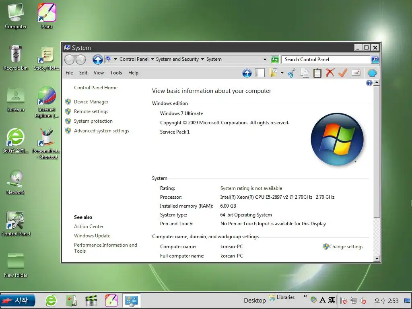Open the Windows Update link
The height and width of the screenshot is (309, 412).
coord(92,236)
